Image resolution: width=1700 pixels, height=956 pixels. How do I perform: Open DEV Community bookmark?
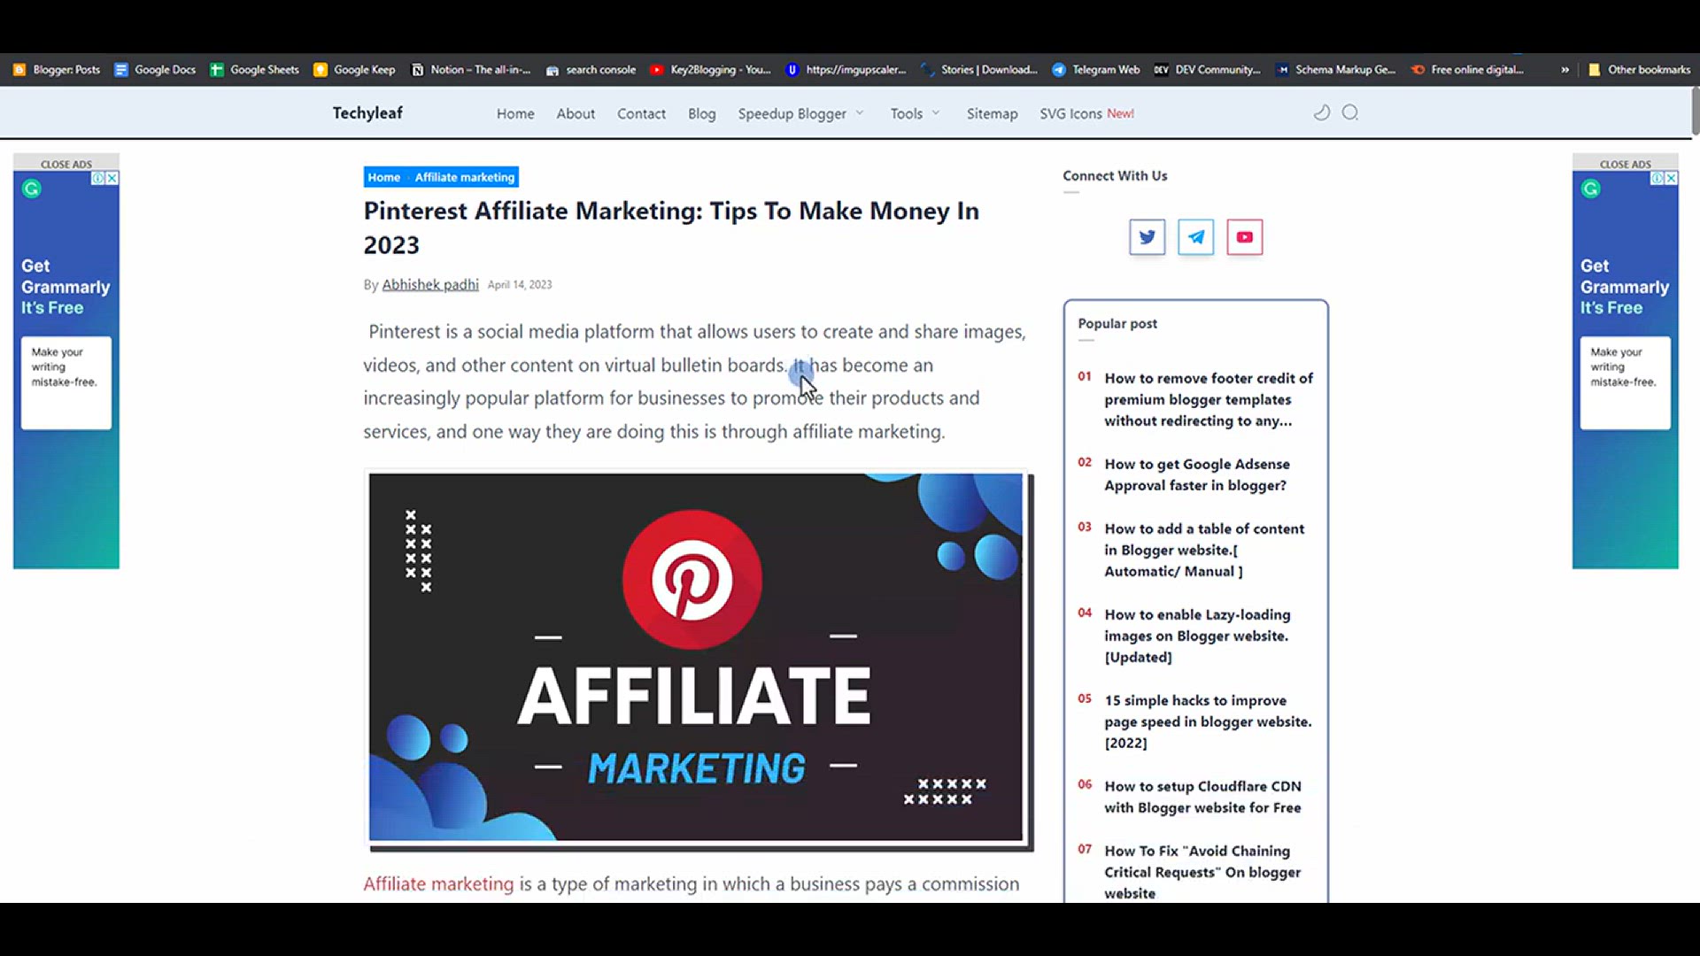1207,69
